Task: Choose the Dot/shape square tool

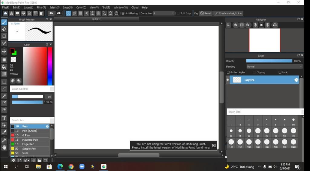Action: pyautogui.click(x=4, y=36)
